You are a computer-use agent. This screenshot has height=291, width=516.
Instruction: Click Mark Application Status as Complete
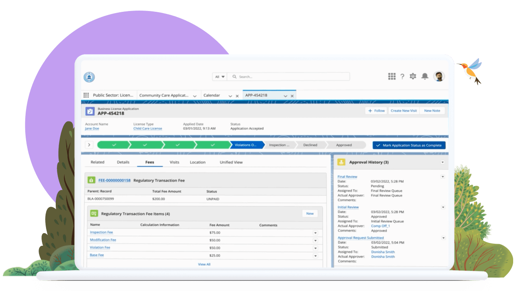click(x=409, y=145)
